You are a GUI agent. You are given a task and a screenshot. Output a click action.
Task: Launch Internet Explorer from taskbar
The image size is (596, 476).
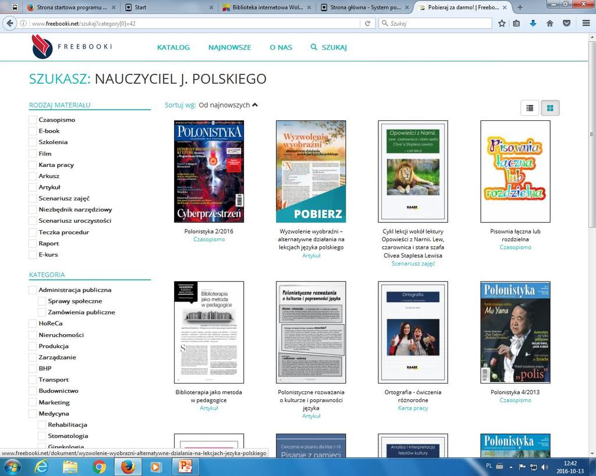pos(41,467)
